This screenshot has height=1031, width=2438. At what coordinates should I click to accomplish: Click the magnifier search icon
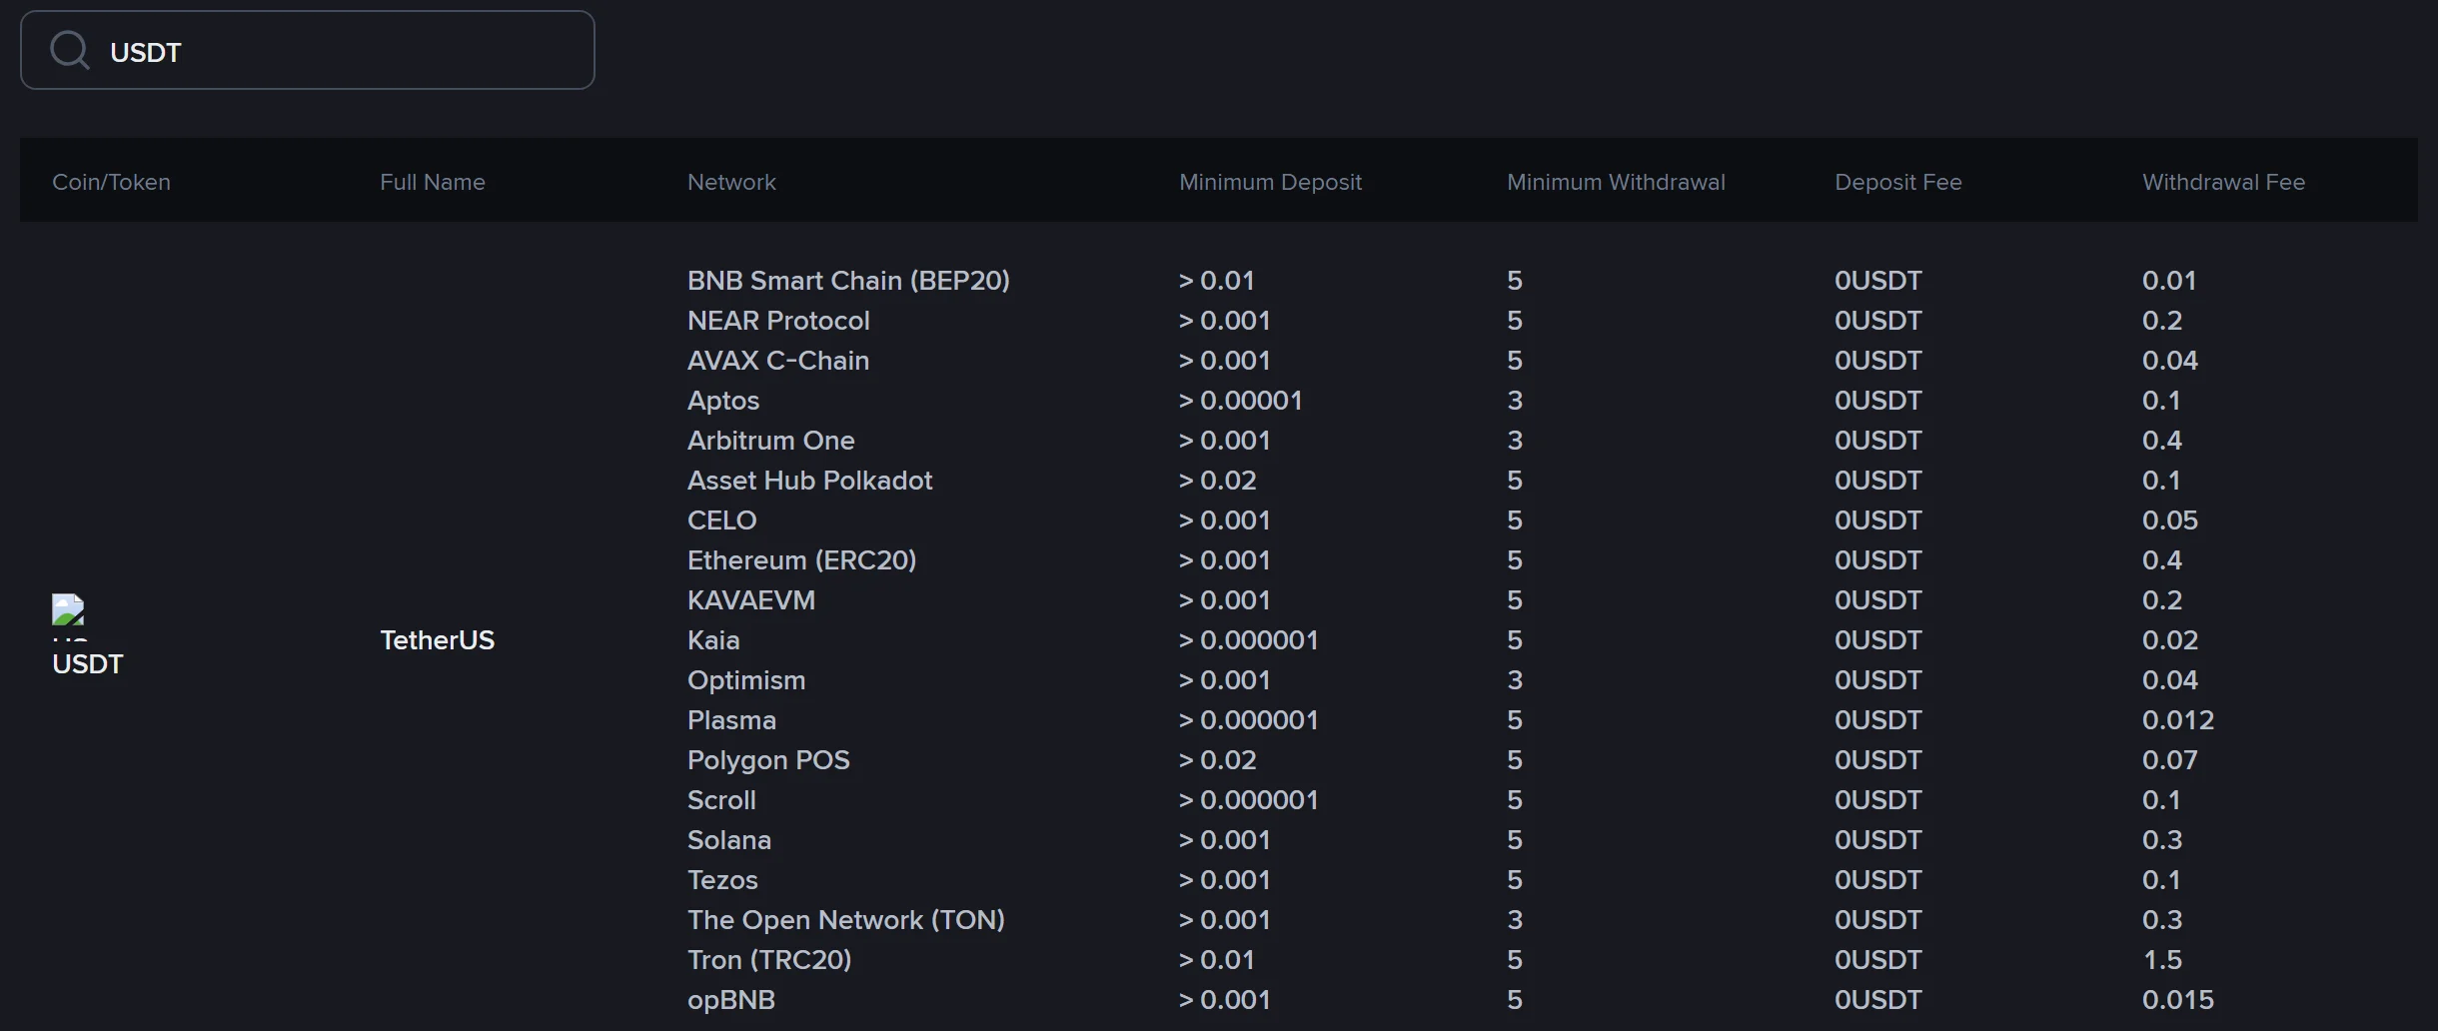pyautogui.click(x=70, y=49)
